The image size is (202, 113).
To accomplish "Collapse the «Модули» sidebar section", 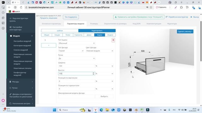I will [x=21, y=36].
